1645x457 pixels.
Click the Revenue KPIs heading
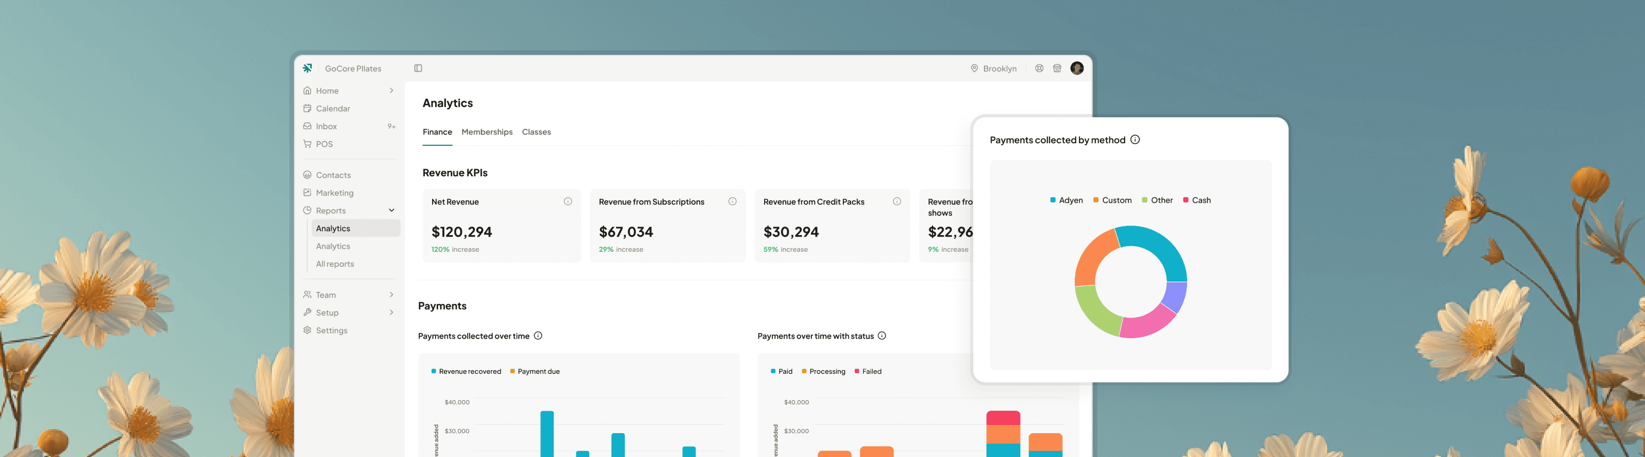(455, 173)
